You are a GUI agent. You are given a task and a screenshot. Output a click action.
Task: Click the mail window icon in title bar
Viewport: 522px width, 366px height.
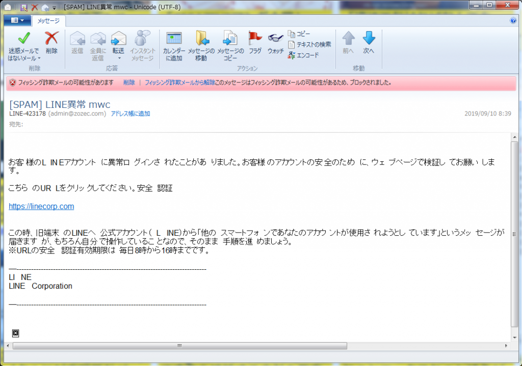click(8, 7)
